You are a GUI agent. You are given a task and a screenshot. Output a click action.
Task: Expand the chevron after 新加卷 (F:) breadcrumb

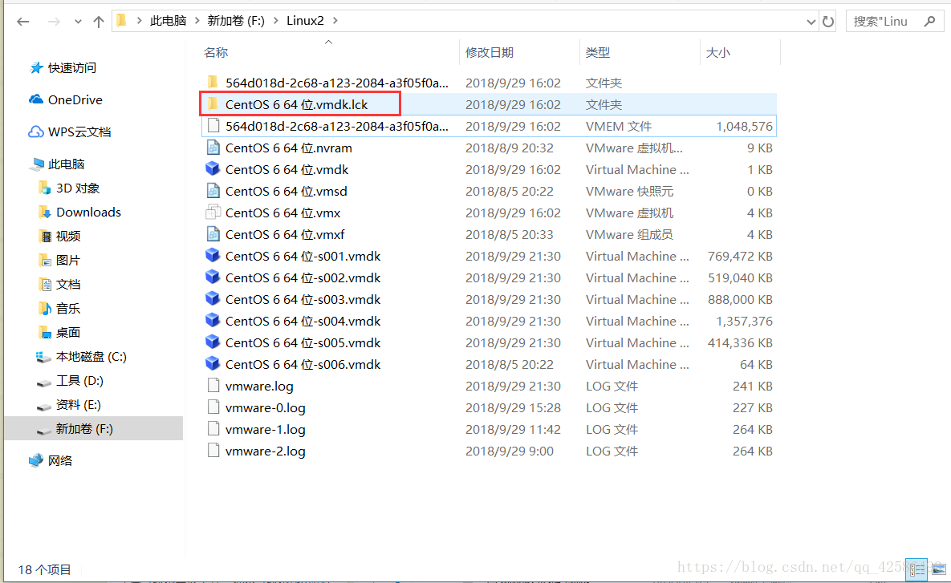(x=276, y=21)
